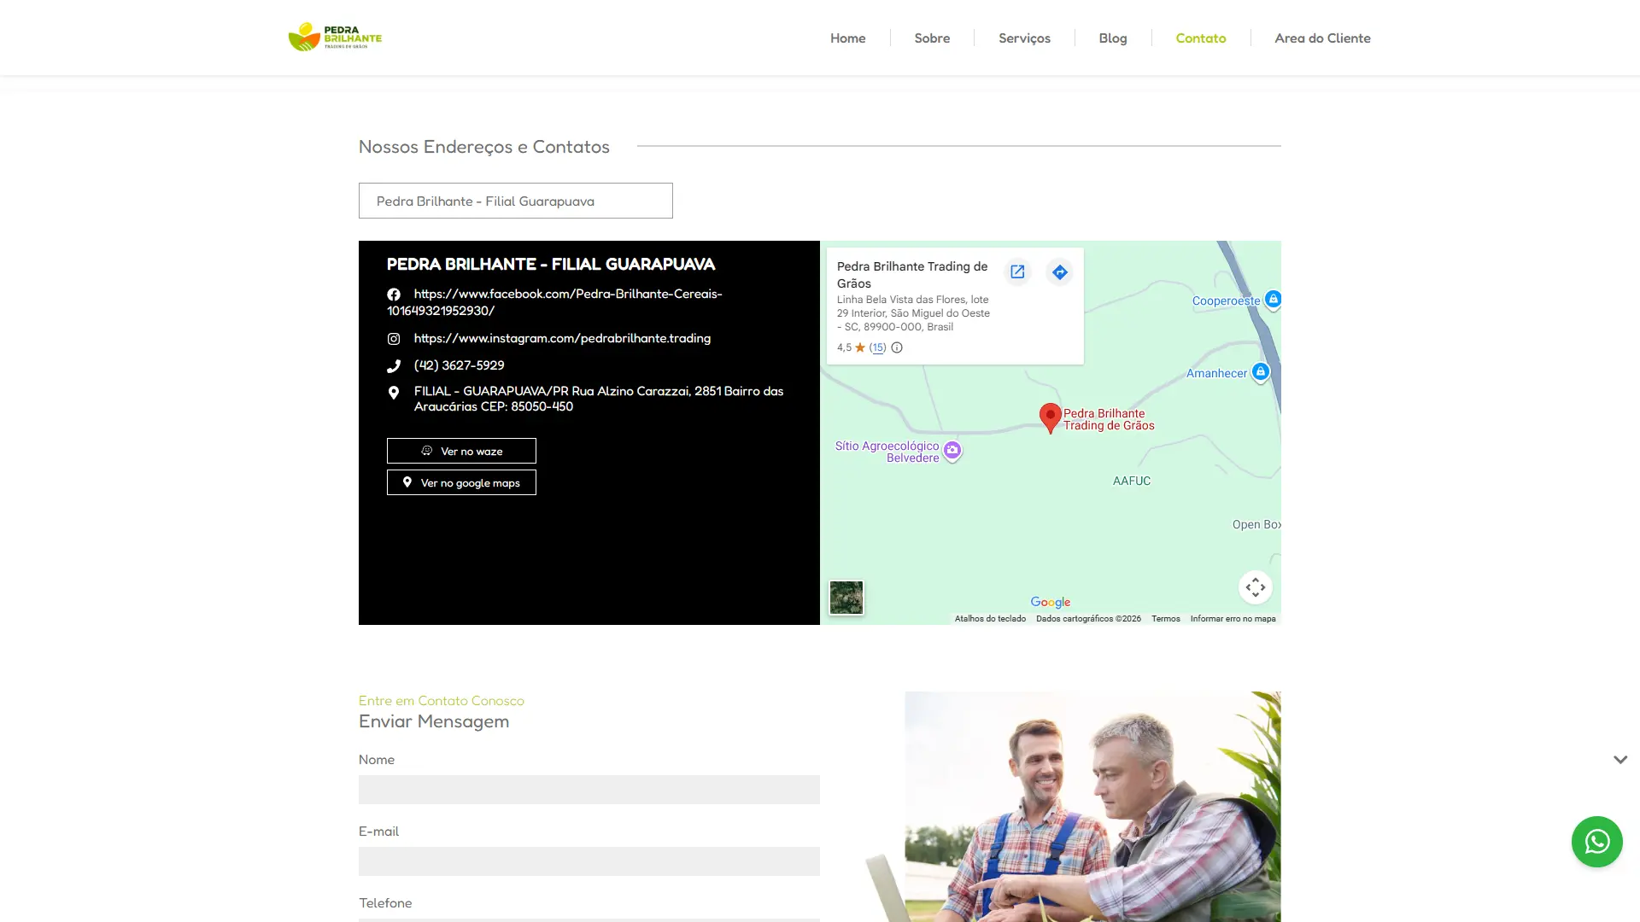
Task: Switch to satellite view thumbnail
Action: [846, 598]
